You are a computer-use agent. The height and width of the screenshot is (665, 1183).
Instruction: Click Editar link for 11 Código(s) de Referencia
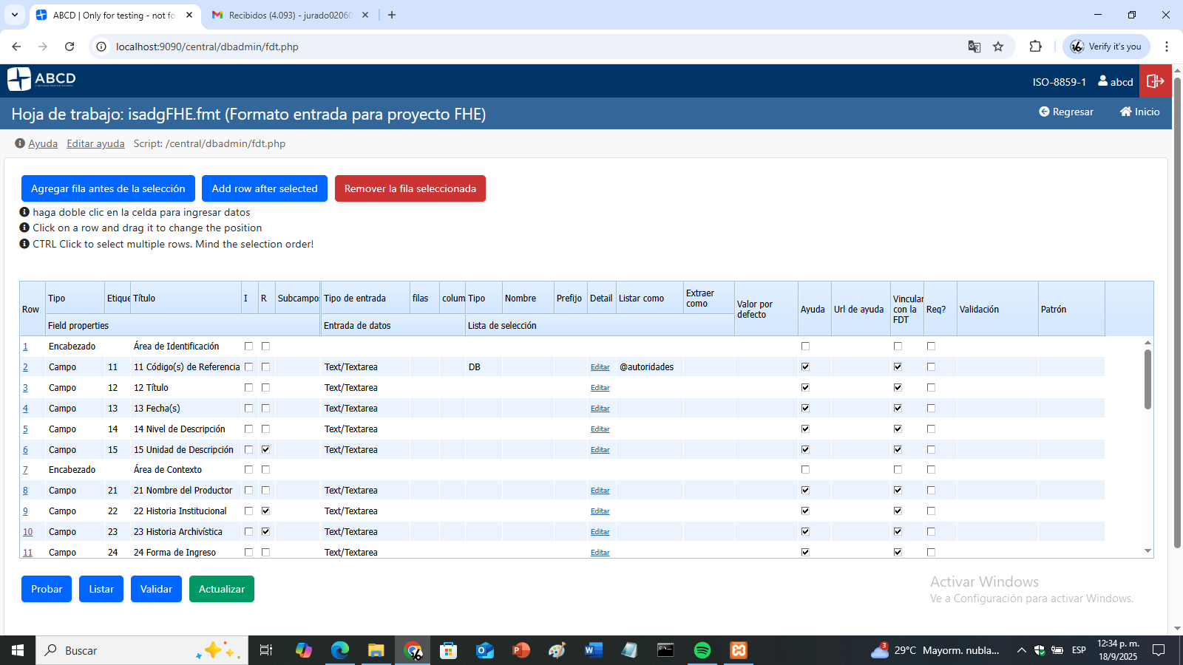[600, 367]
